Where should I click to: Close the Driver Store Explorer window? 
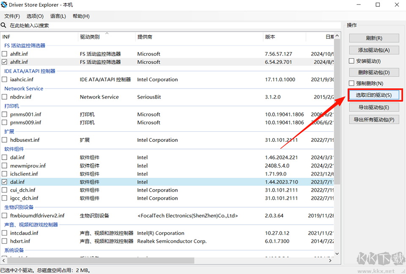[x=397, y=5]
